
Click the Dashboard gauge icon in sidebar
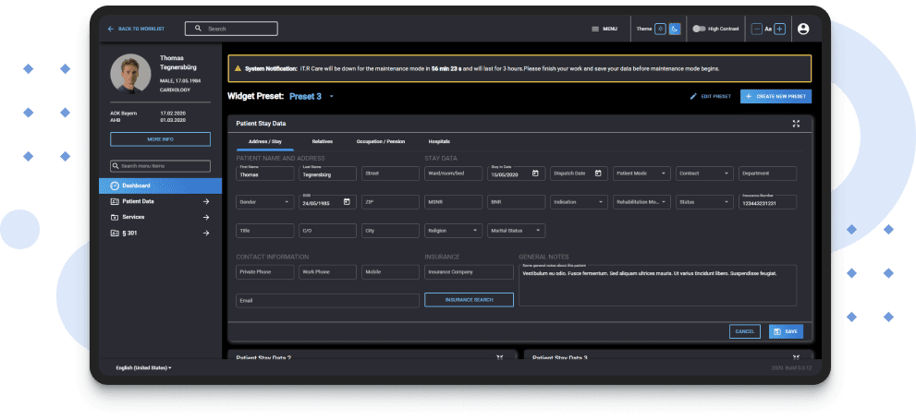tap(115, 186)
